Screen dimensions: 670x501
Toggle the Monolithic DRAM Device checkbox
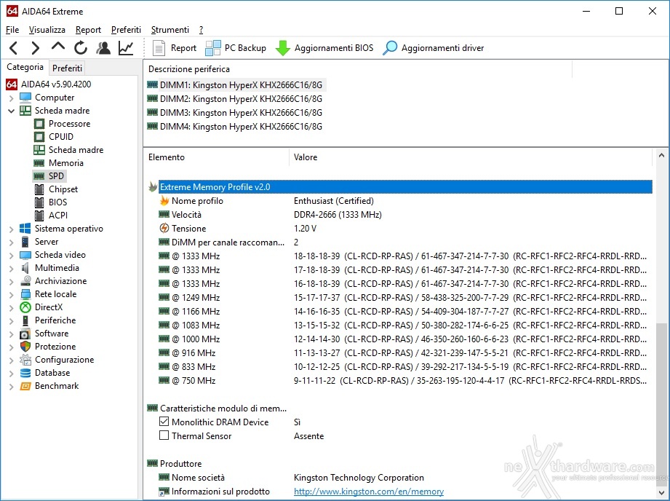[x=164, y=422]
